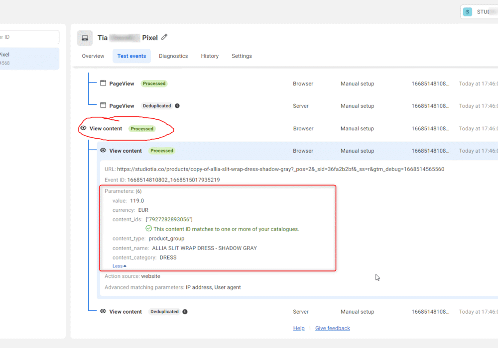Switch to the Overview tab
This screenshot has height=348, width=498.
(93, 56)
